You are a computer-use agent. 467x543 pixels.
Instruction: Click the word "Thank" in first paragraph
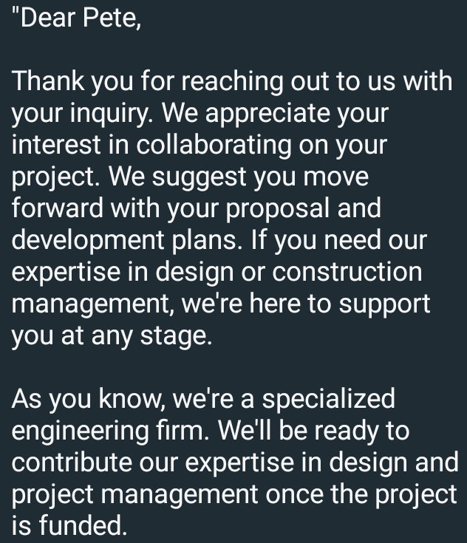48,81
